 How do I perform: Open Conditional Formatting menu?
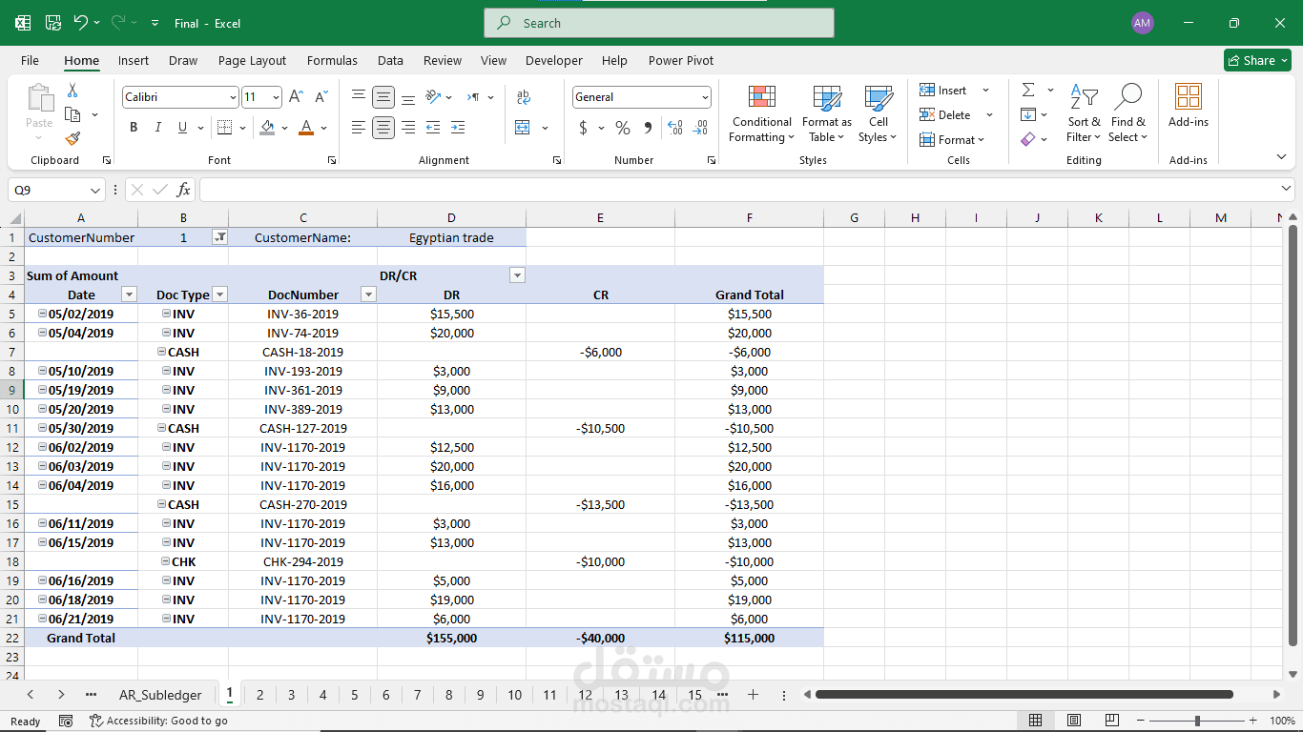[761, 113]
